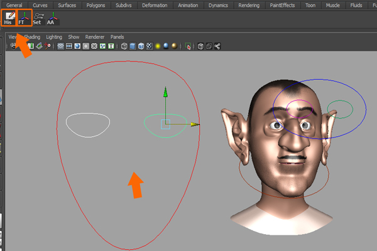
Task: Toggle the field chart icon
Action: pos(94,46)
